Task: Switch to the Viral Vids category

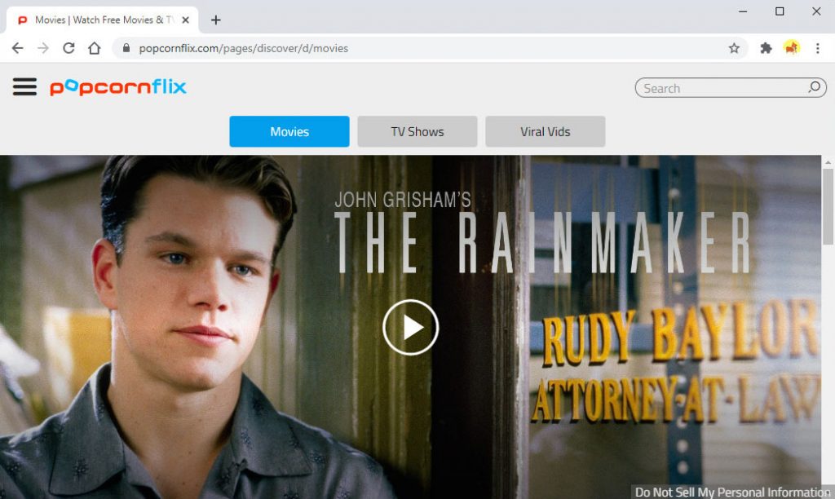Action: coord(546,131)
